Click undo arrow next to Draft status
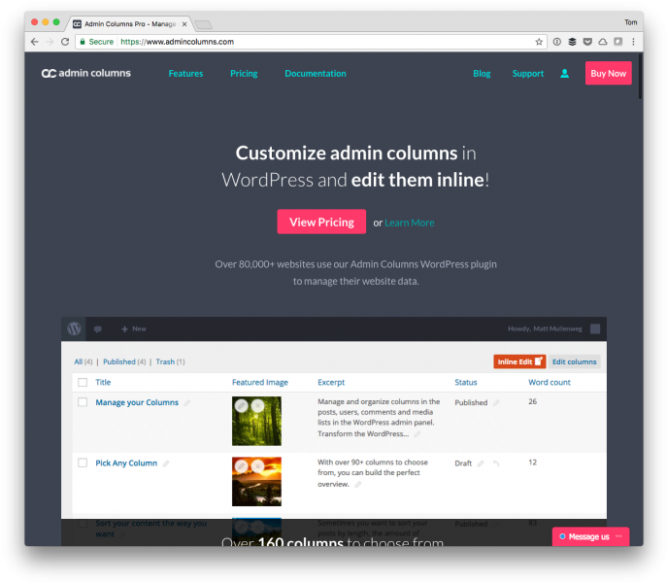This screenshot has width=667, height=583. coord(496,463)
